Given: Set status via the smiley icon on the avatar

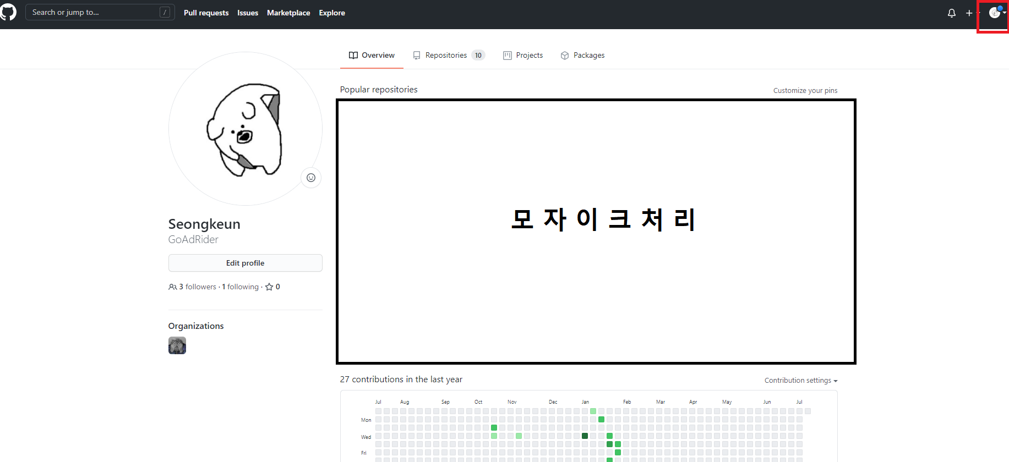Looking at the screenshot, I should [x=311, y=178].
